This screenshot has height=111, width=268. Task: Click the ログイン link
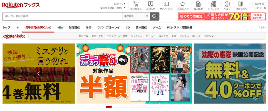pyautogui.click(x=119, y=4)
